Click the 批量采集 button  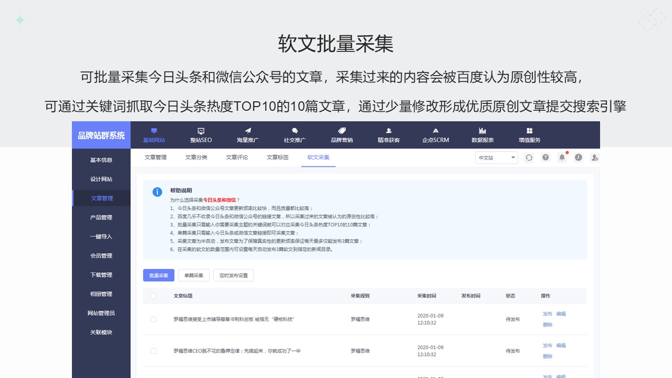[x=159, y=275]
